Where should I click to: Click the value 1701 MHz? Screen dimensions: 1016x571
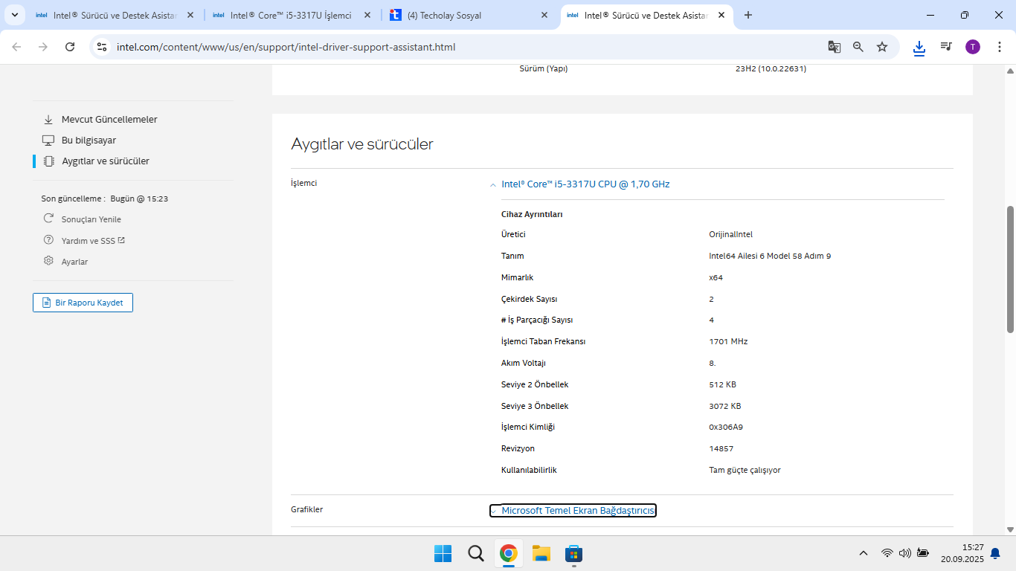tap(728, 341)
